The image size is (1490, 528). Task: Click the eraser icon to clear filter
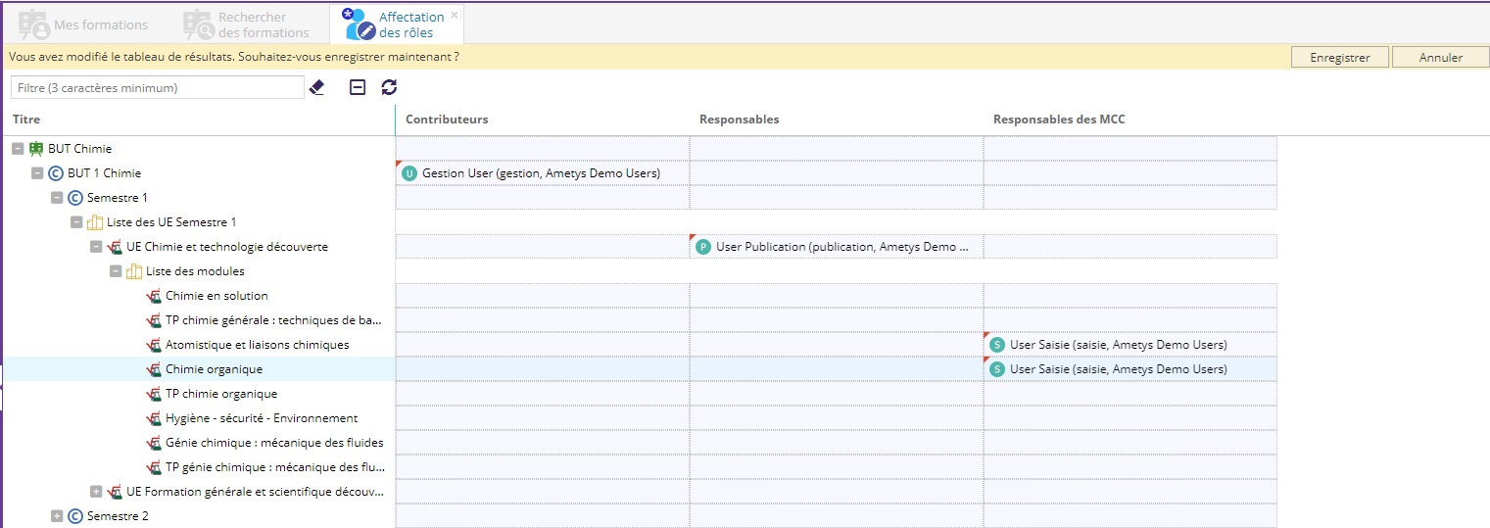point(316,87)
